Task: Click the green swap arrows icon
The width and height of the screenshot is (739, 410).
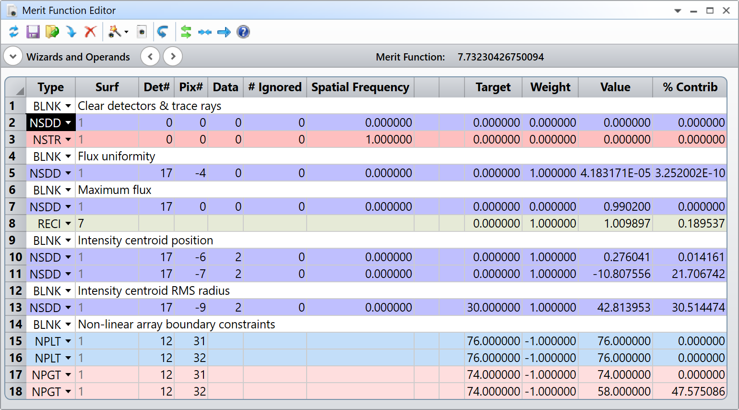Action: tap(186, 32)
